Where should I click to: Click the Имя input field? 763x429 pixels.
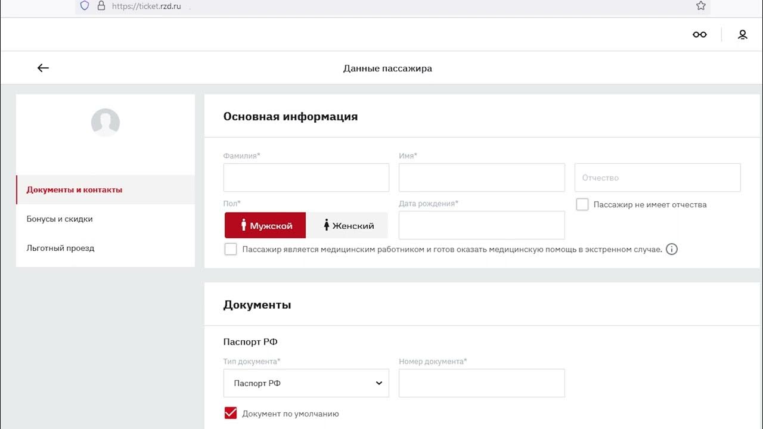click(482, 178)
